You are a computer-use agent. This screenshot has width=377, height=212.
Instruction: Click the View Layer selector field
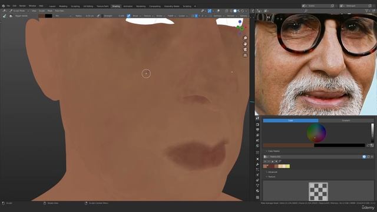[356, 6]
